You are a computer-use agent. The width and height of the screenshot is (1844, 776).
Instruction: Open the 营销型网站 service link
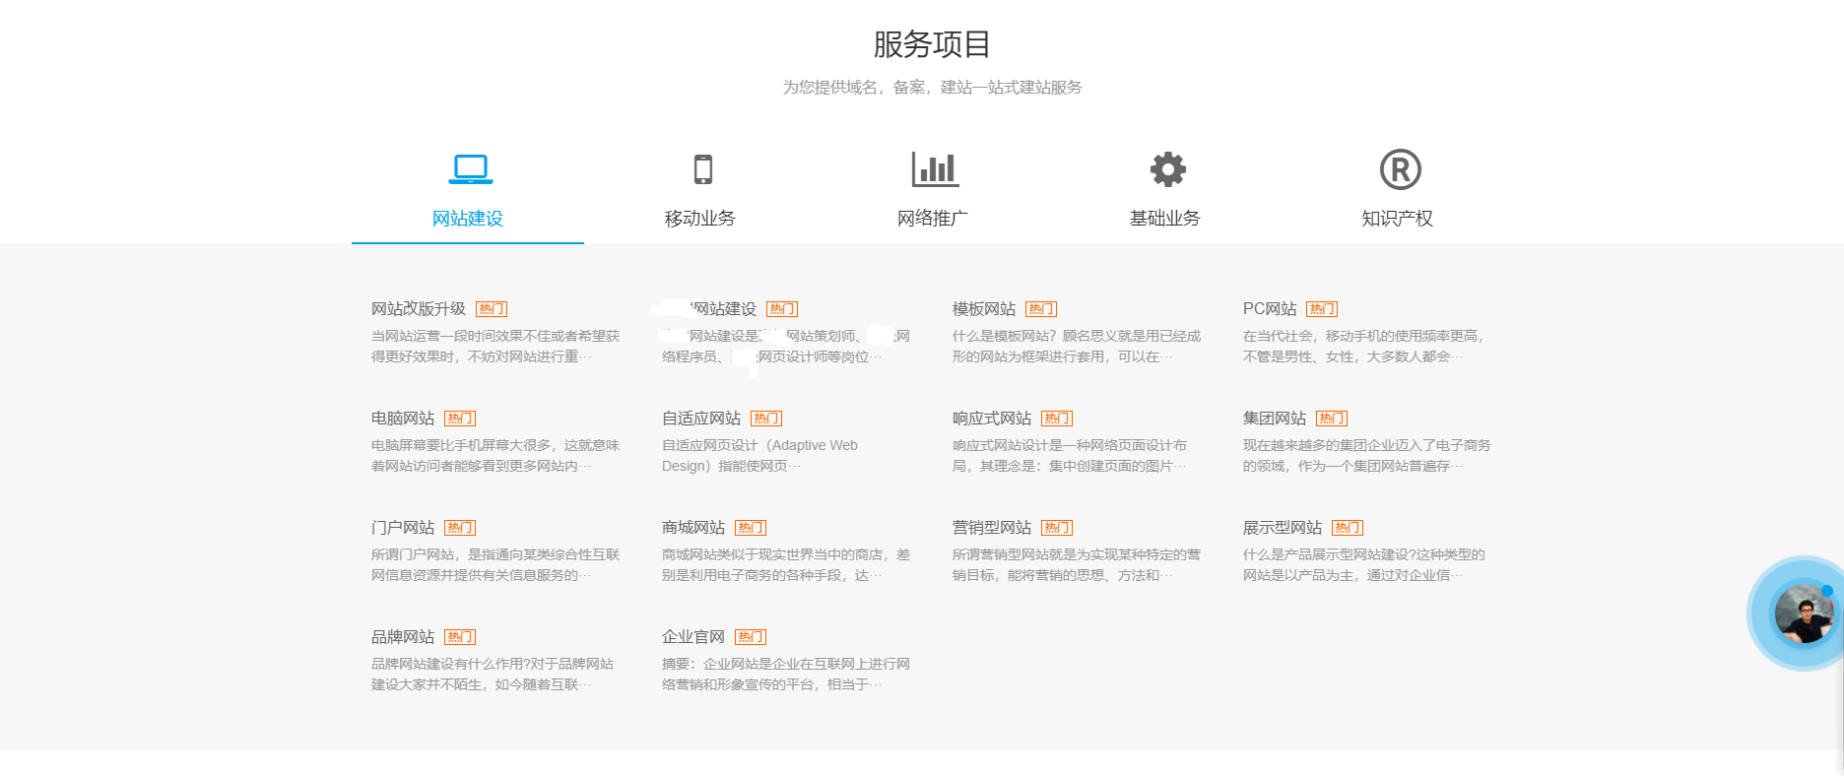[x=992, y=528]
